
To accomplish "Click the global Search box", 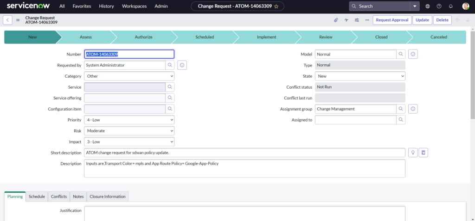I will click(379, 6).
